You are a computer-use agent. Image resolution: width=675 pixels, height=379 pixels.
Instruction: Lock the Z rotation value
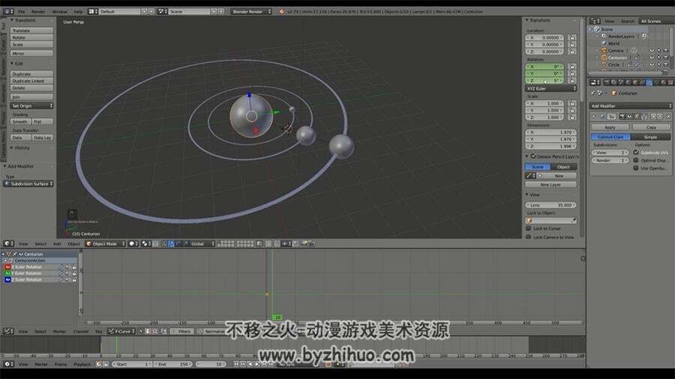[x=572, y=80]
